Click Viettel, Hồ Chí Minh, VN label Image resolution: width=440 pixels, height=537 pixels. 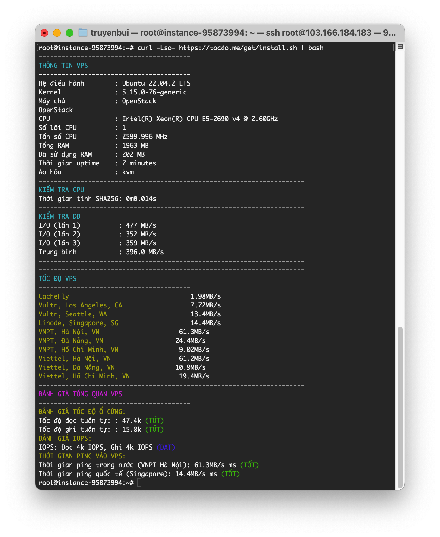[x=84, y=376]
